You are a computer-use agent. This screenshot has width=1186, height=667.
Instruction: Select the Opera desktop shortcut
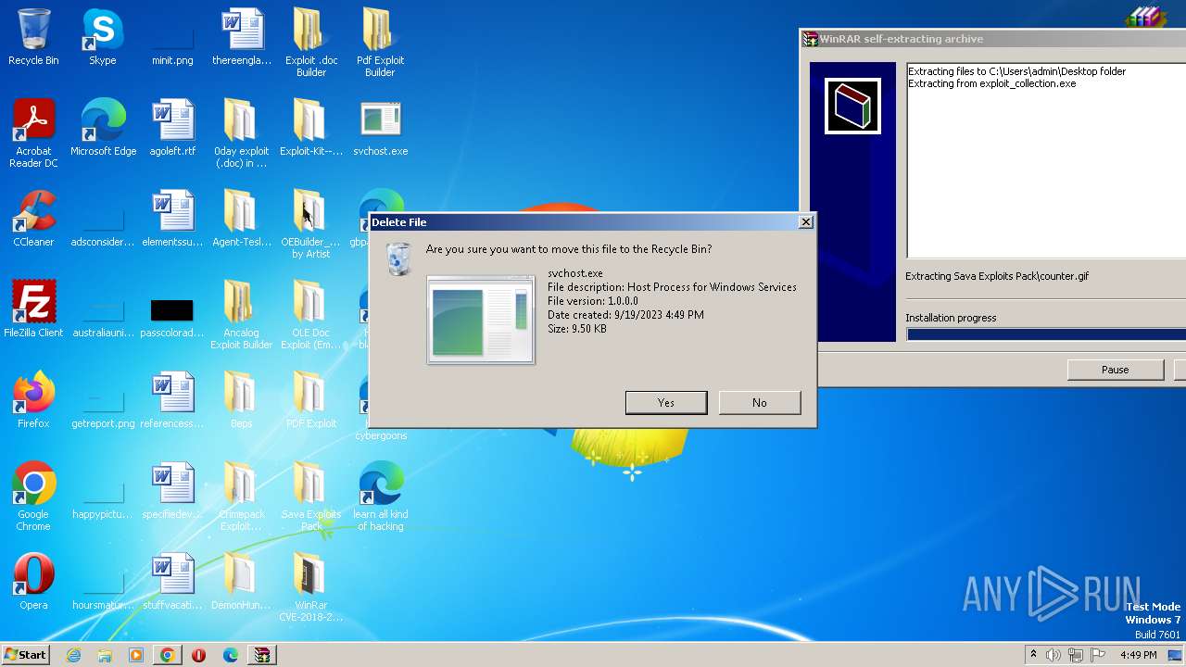pyautogui.click(x=33, y=582)
